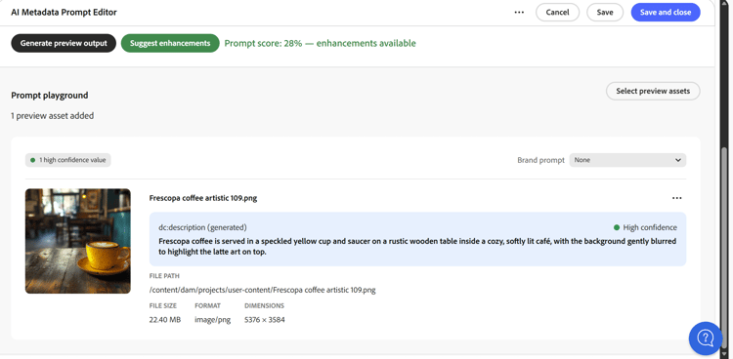
Task: Click the coffee cup image thumbnail
Action: [x=78, y=241]
